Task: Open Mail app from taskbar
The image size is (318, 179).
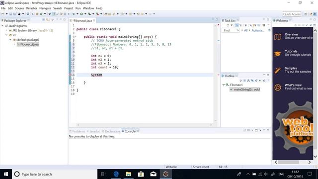Action: (x=154, y=174)
